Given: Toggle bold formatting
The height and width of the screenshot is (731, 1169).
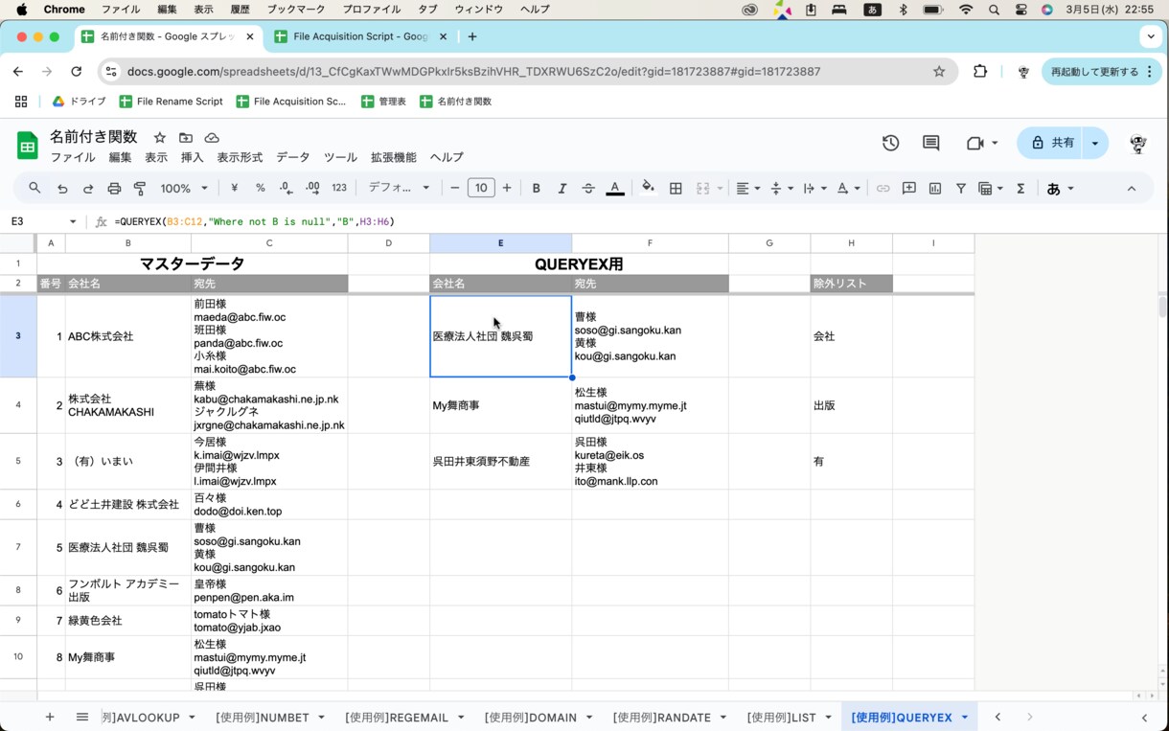Looking at the screenshot, I should point(537,189).
